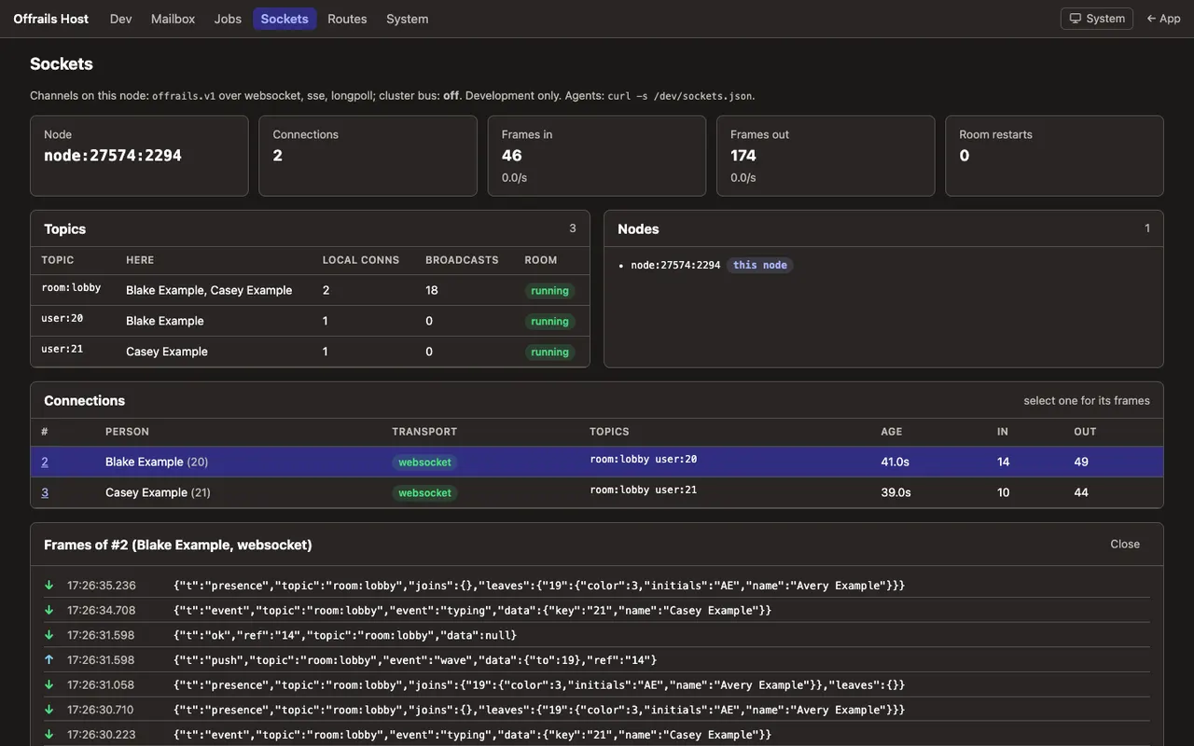This screenshot has height=746, width=1194.
Task: Click the node:27574:2294 entry in Nodes list
Action: click(x=675, y=265)
